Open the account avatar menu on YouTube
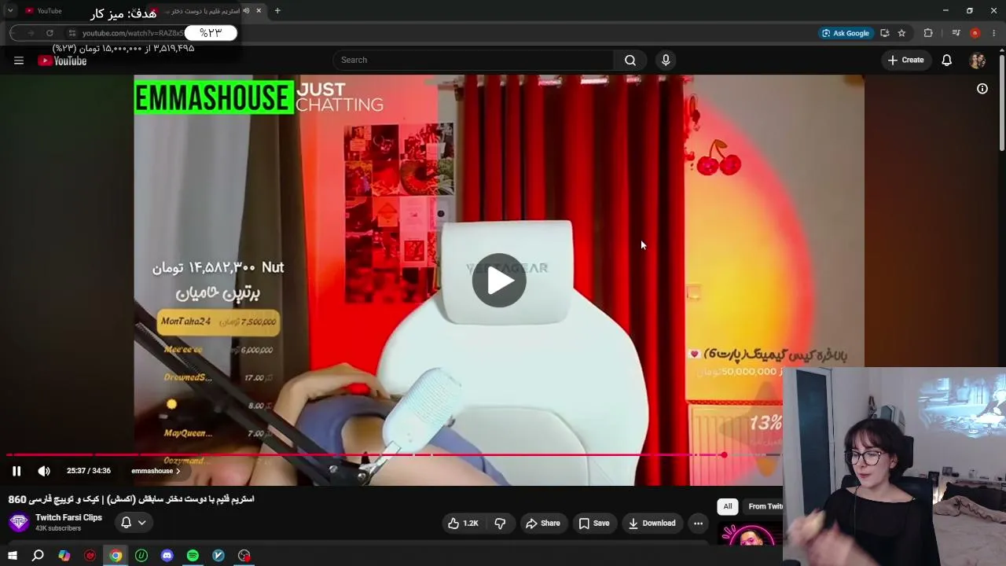This screenshot has width=1006, height=566. [978, 61]
